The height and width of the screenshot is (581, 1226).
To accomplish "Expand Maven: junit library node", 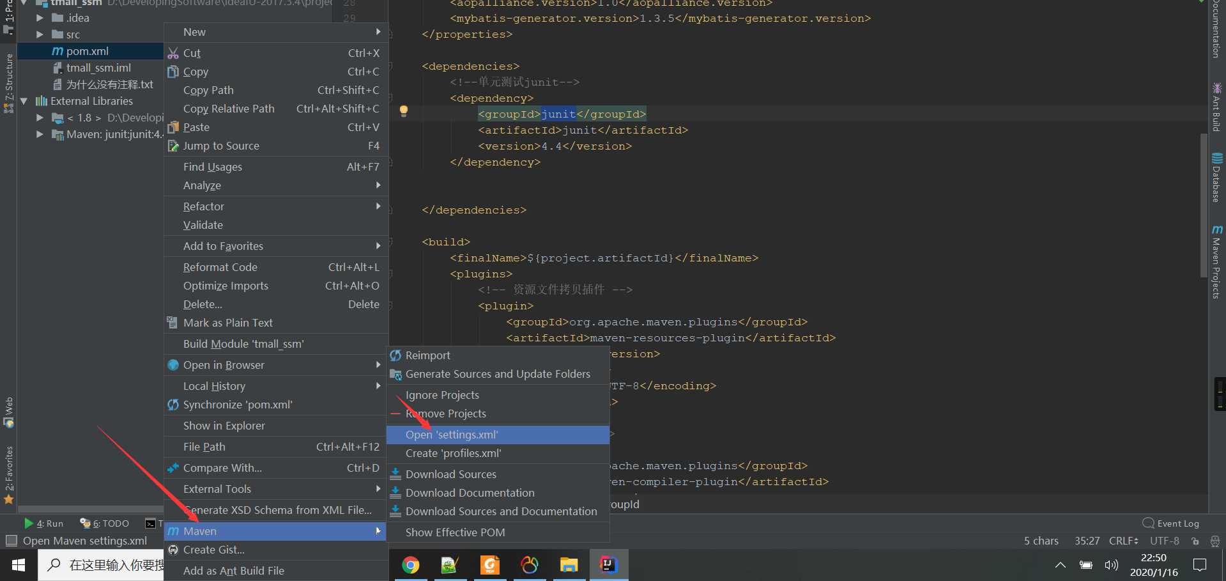I will point(40,134).
